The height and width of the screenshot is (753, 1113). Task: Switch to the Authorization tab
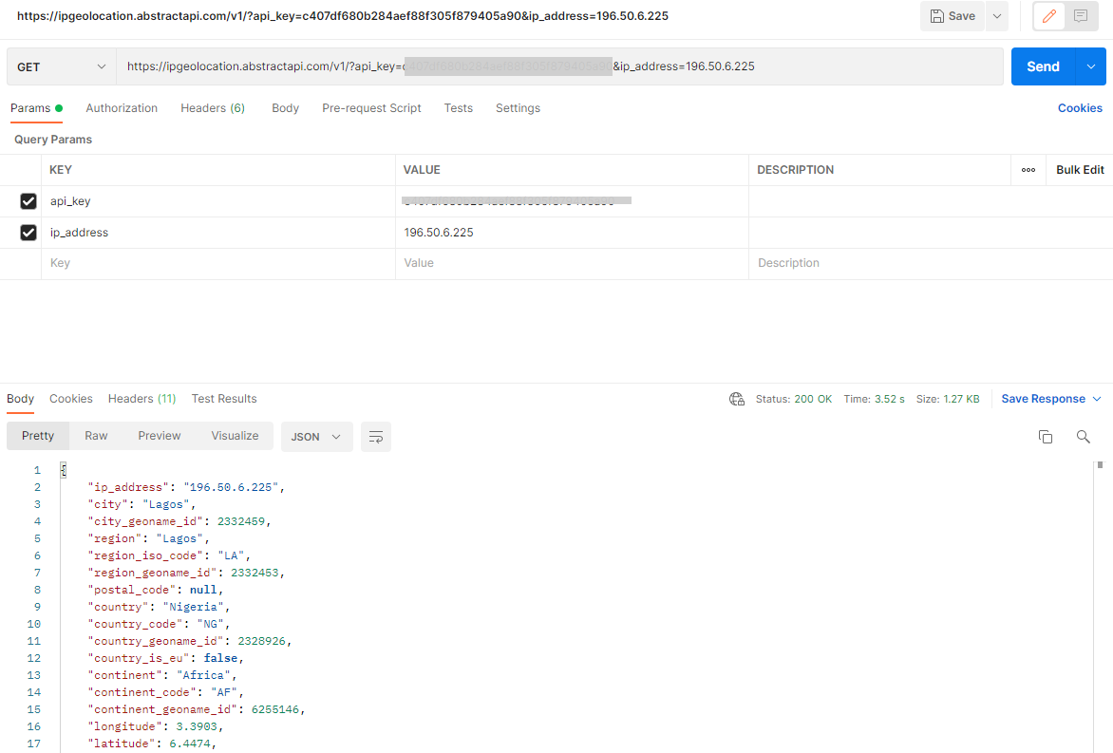click(x=122, y=108)
